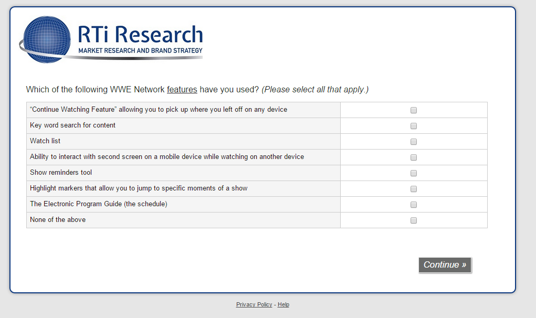The image size is (536, 318).
Task: Click "The Electronic Program Guide (the schedule)" text
Action: [x=99, y=204]
